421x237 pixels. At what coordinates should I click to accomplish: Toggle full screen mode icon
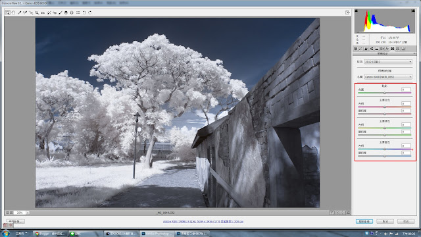click(347, 13)
